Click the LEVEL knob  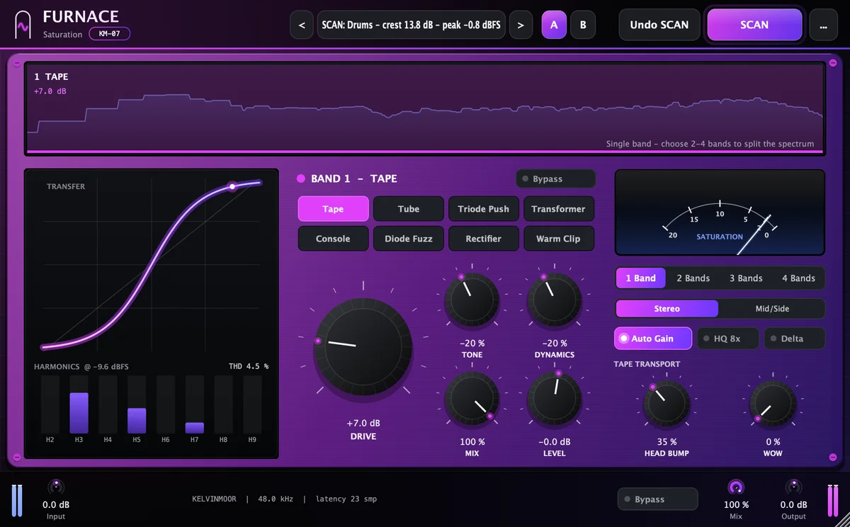(x=554, y=399)
